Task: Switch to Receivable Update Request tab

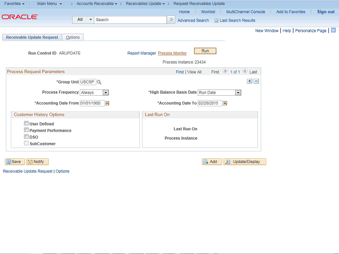Action: (32, 38)
